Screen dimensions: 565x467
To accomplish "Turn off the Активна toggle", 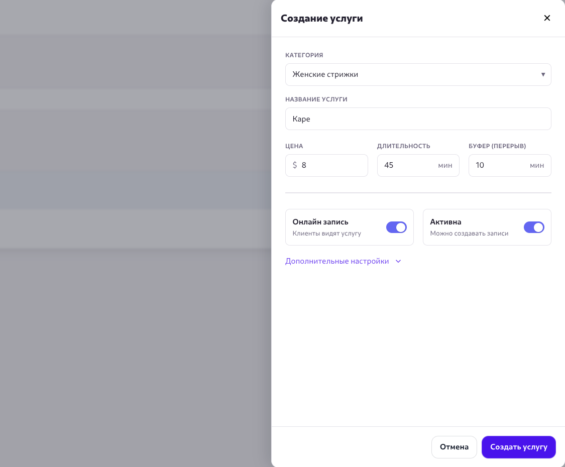I will 534,227.
